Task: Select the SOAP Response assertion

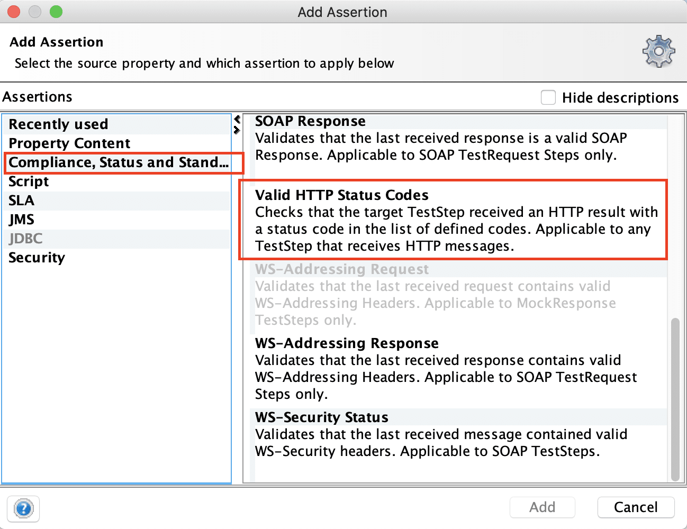Action: [310, 122]
